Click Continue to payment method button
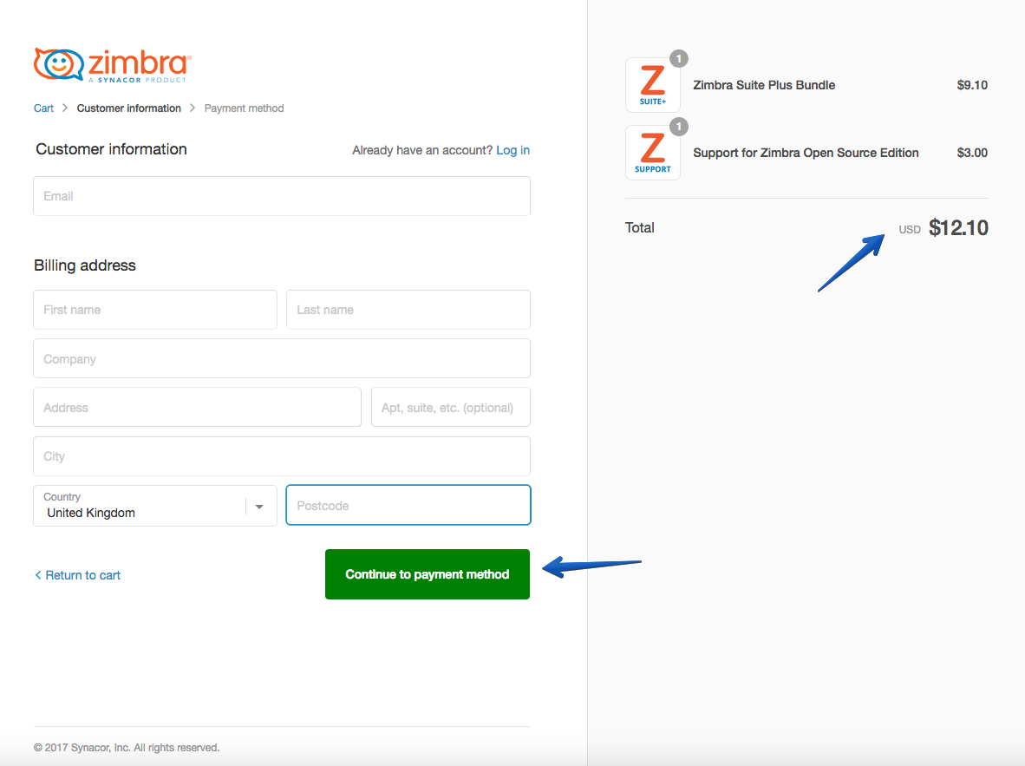Viewport: 1025px width, 766px height. coord(428,574)
